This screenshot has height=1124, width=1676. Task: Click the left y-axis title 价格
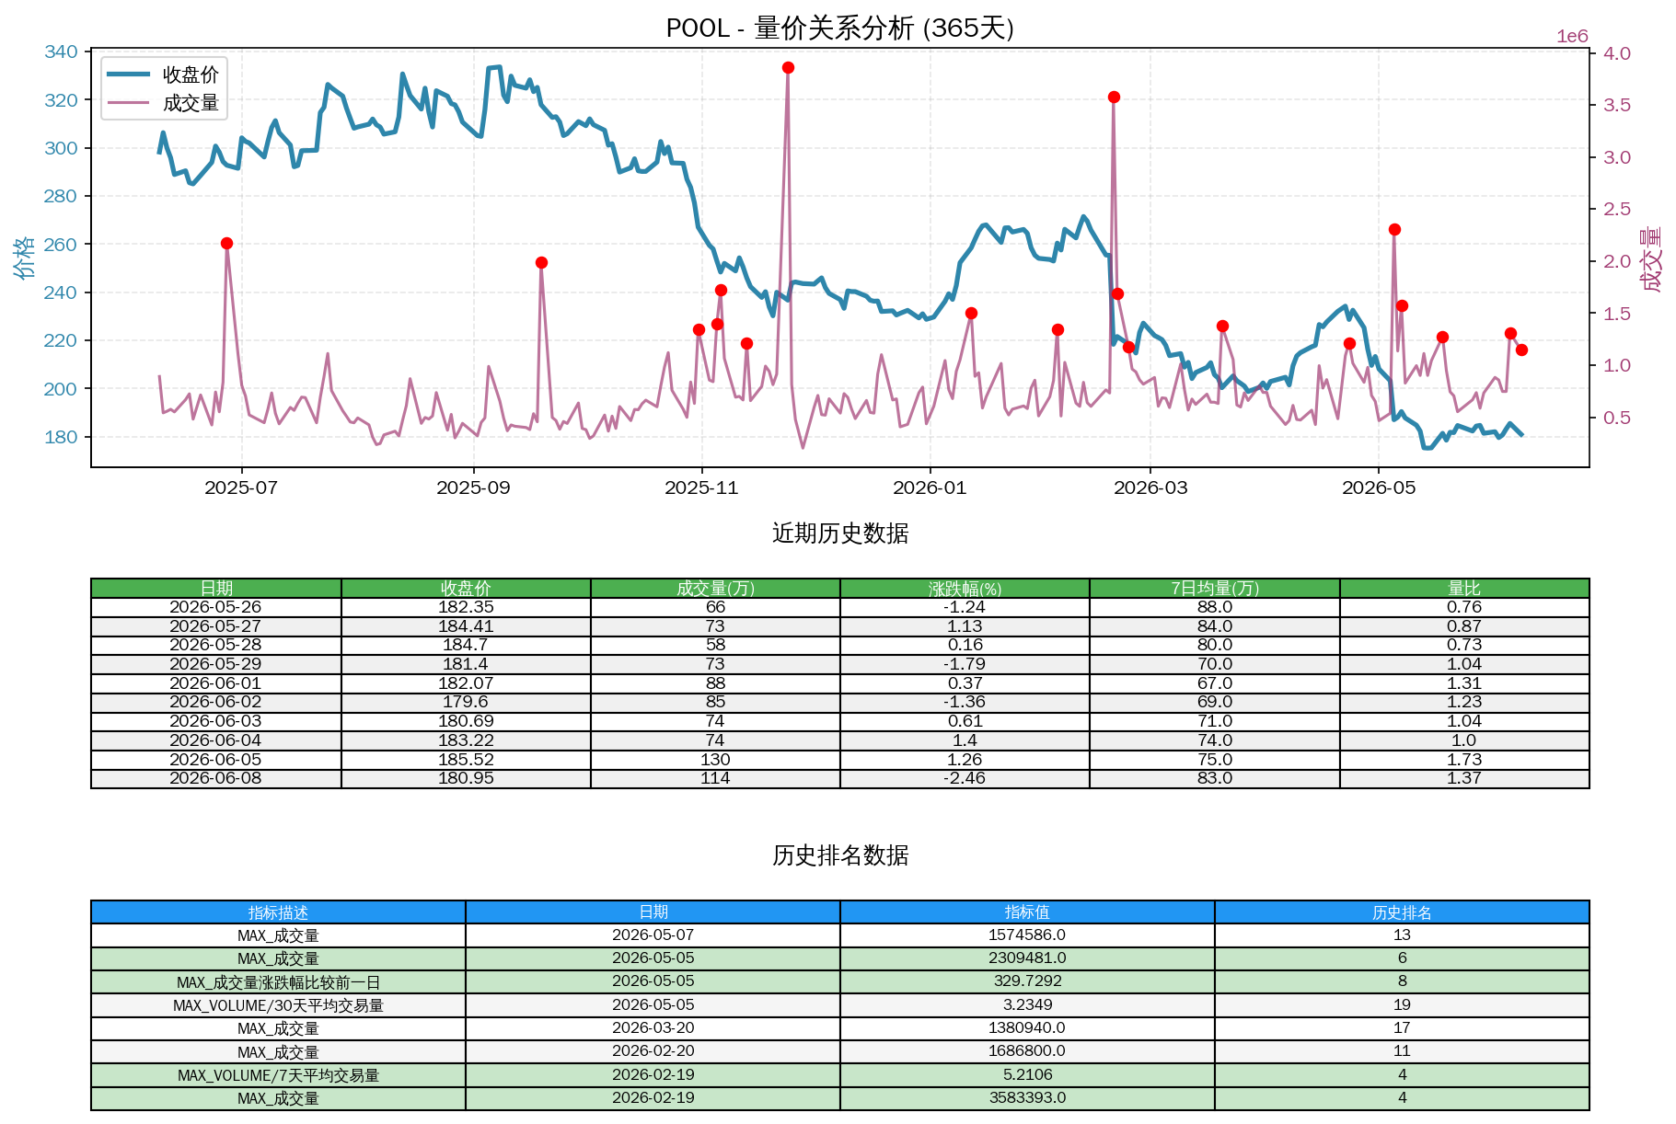pos(25,258)
